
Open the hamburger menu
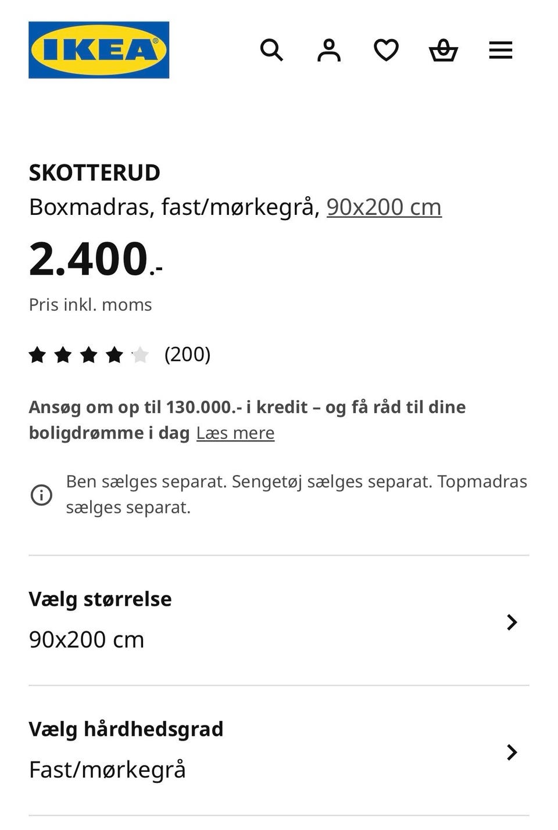click(x=500, y=50)
